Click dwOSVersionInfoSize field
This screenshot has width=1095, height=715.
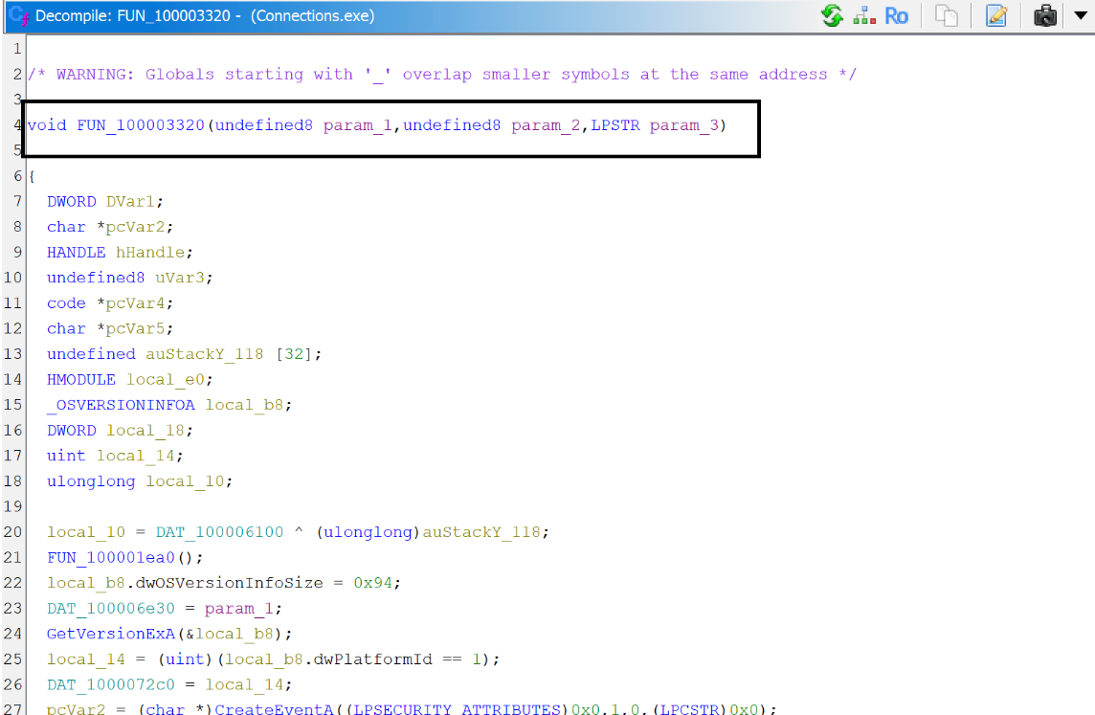(x=229, y=582)
